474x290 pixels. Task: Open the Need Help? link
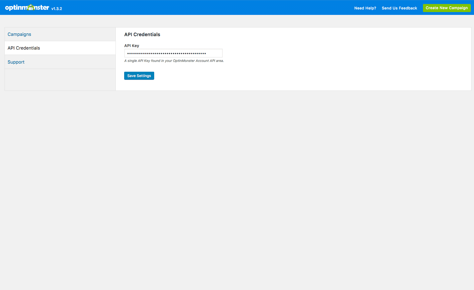click(365, 8)
